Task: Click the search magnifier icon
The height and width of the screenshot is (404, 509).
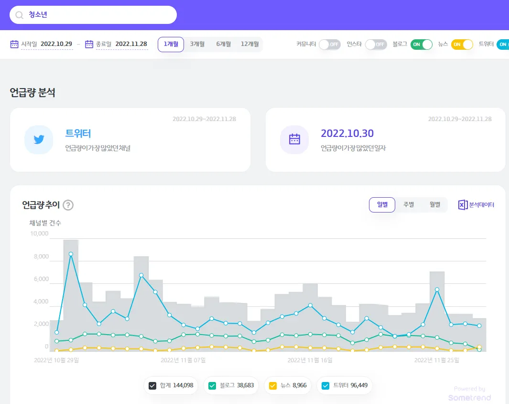Action: [x=19, y=15]
